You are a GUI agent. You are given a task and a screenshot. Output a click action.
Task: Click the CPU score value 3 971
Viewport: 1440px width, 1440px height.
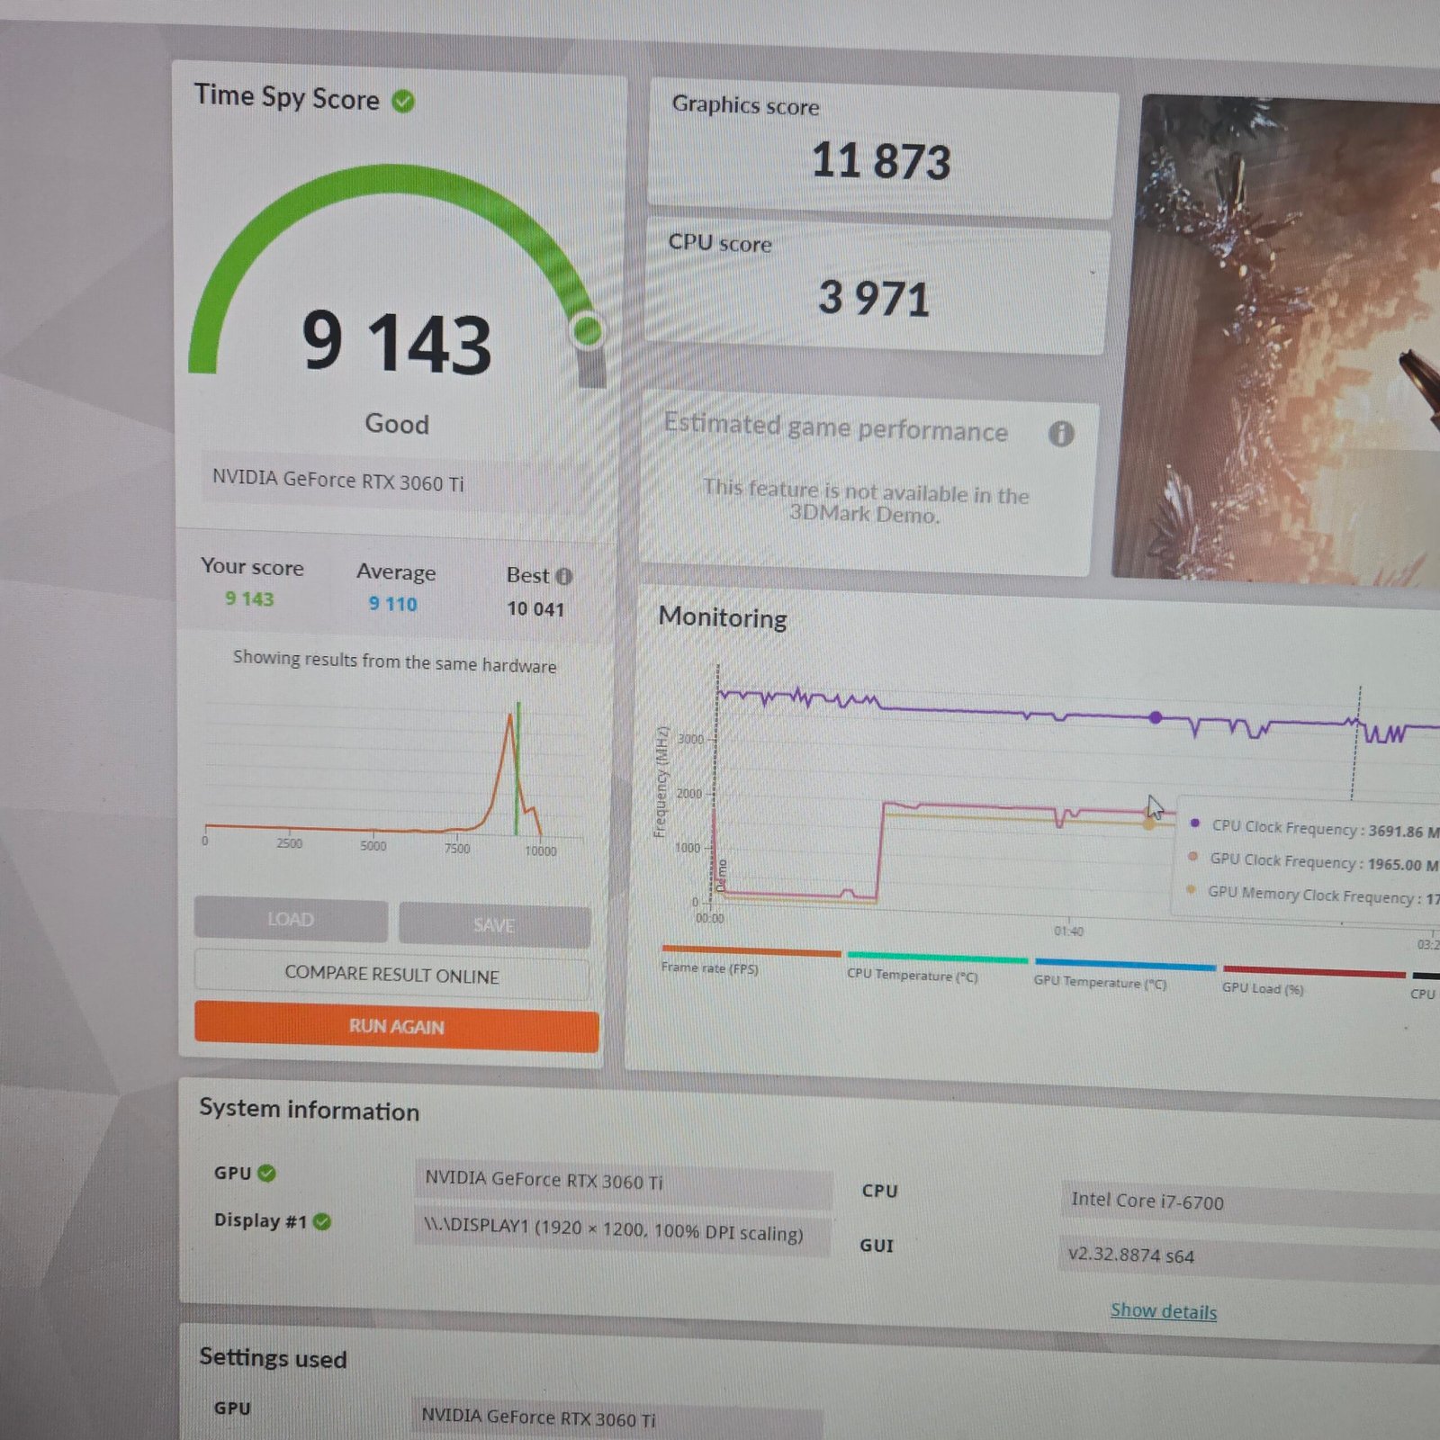[x=874, y=298]
